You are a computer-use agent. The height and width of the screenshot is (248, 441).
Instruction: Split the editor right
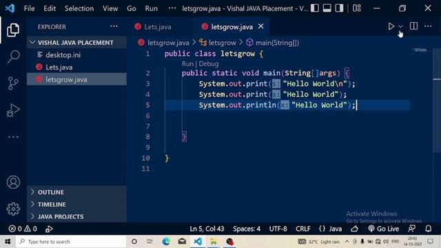coord(413,26)
